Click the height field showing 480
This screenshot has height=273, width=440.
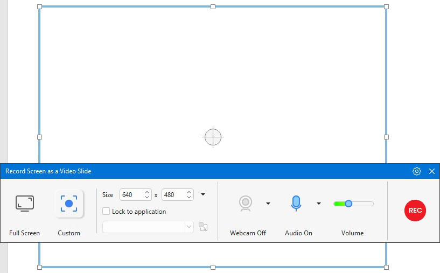173,195
